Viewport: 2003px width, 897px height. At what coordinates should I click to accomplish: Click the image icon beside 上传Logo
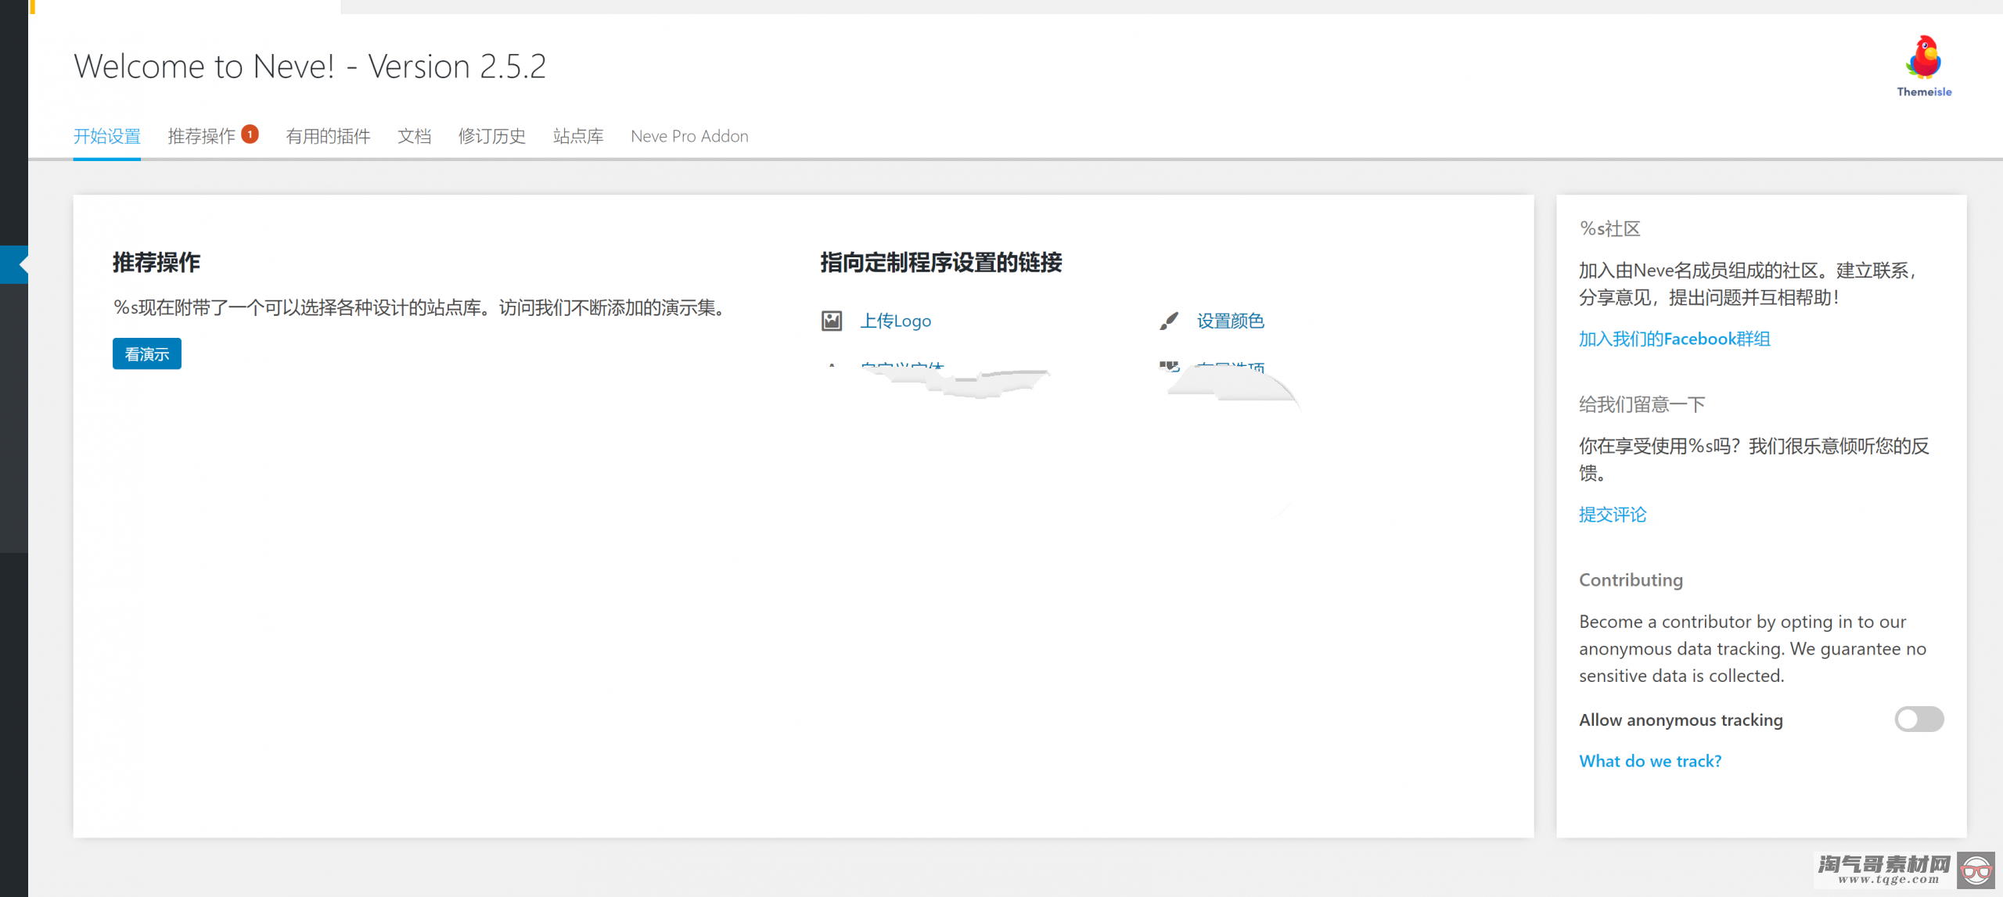[x=832, y=321]
